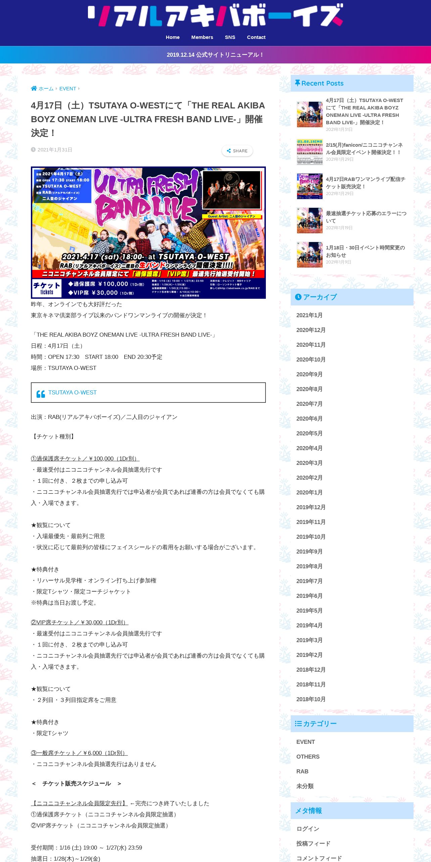431x862 pixels.
Task: Open the 2018年11月 archive
Action: (x=311, y=684)
